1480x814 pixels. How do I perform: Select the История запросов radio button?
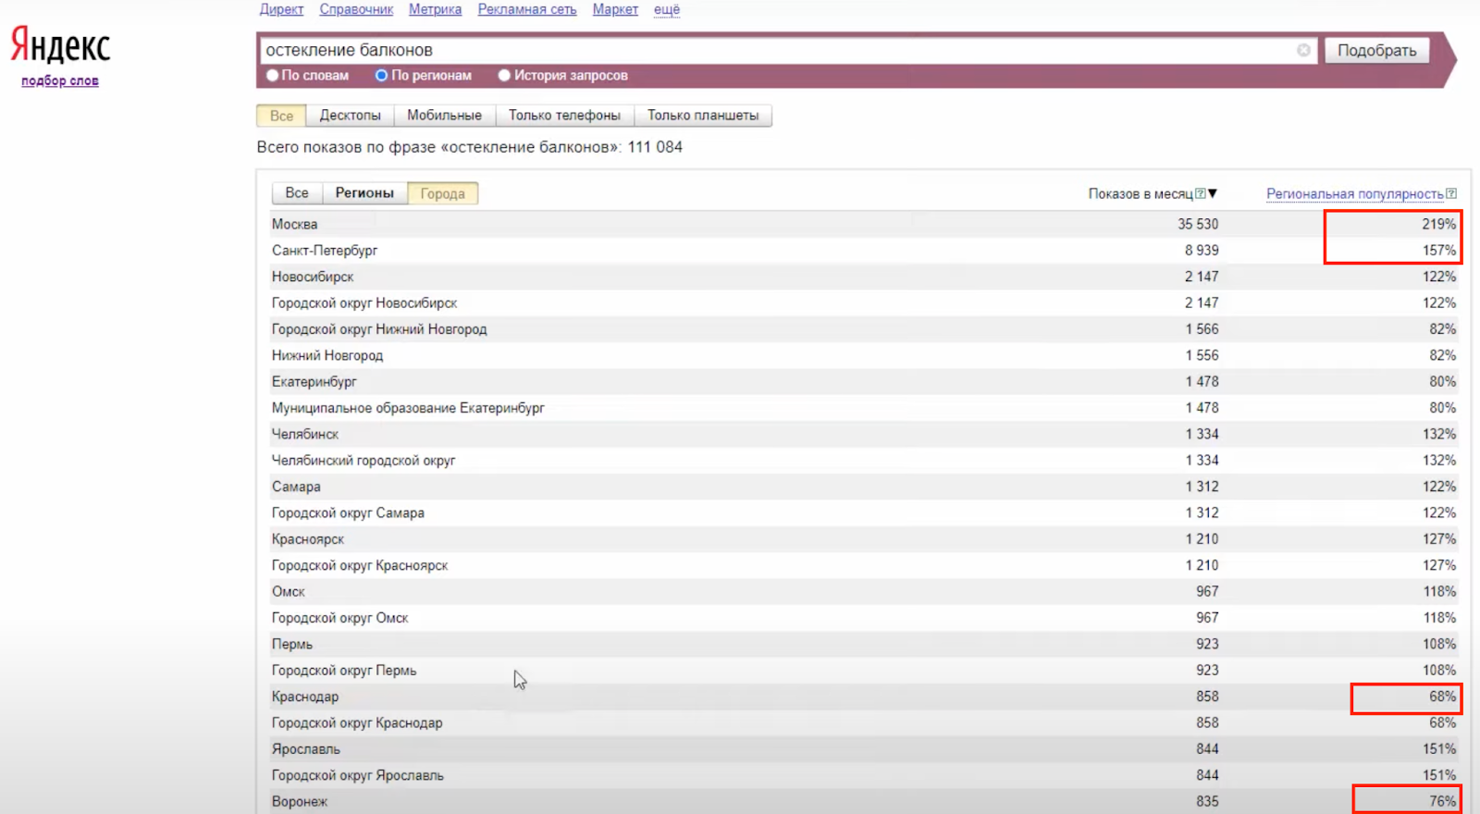point(504,76)
